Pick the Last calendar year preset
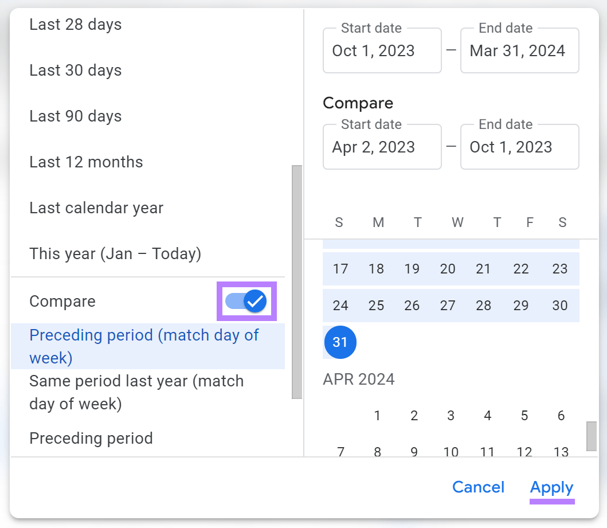 point(96,208)
